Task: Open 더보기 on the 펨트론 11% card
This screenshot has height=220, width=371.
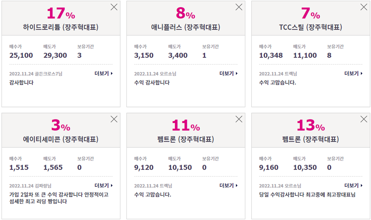Action: 228,185
